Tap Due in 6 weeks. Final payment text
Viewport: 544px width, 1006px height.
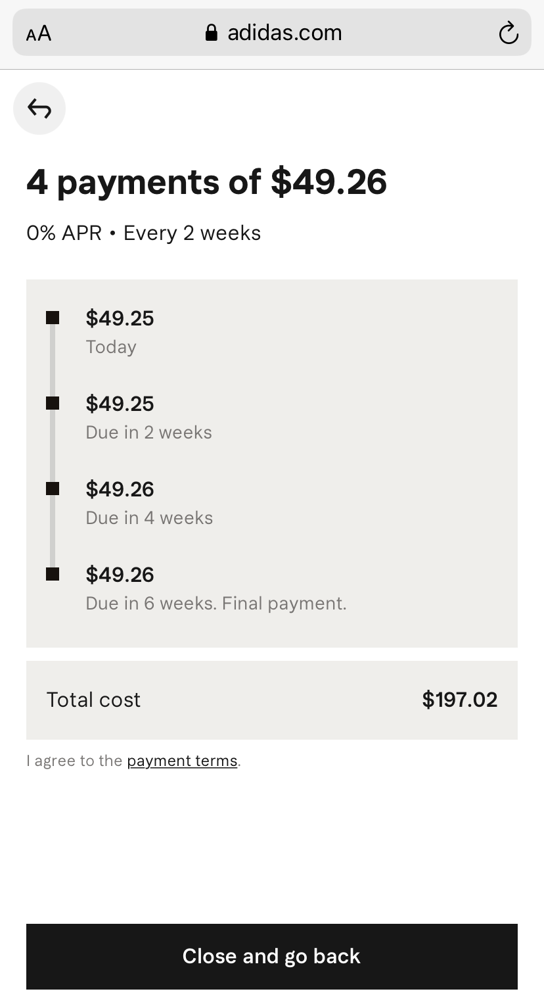216,604
